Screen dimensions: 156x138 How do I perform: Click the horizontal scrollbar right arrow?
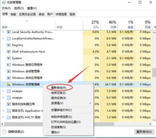coord(150,124)
